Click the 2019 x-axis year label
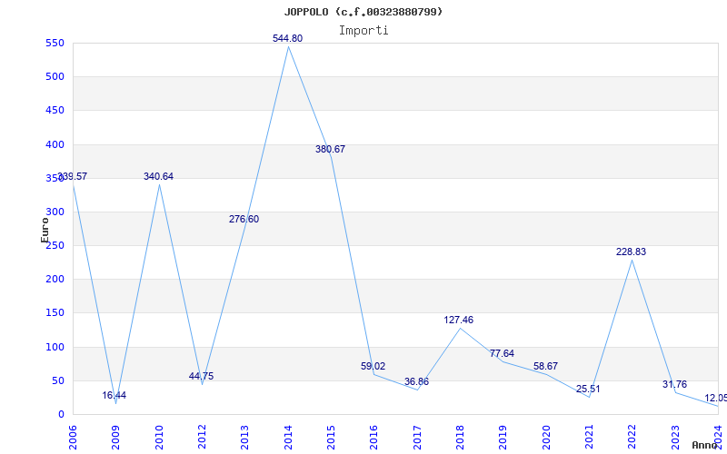 click(x=503, y=438)
